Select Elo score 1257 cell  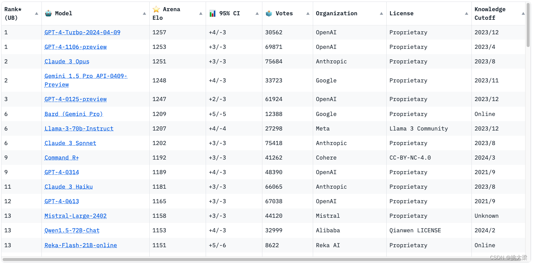pos(178,32)
